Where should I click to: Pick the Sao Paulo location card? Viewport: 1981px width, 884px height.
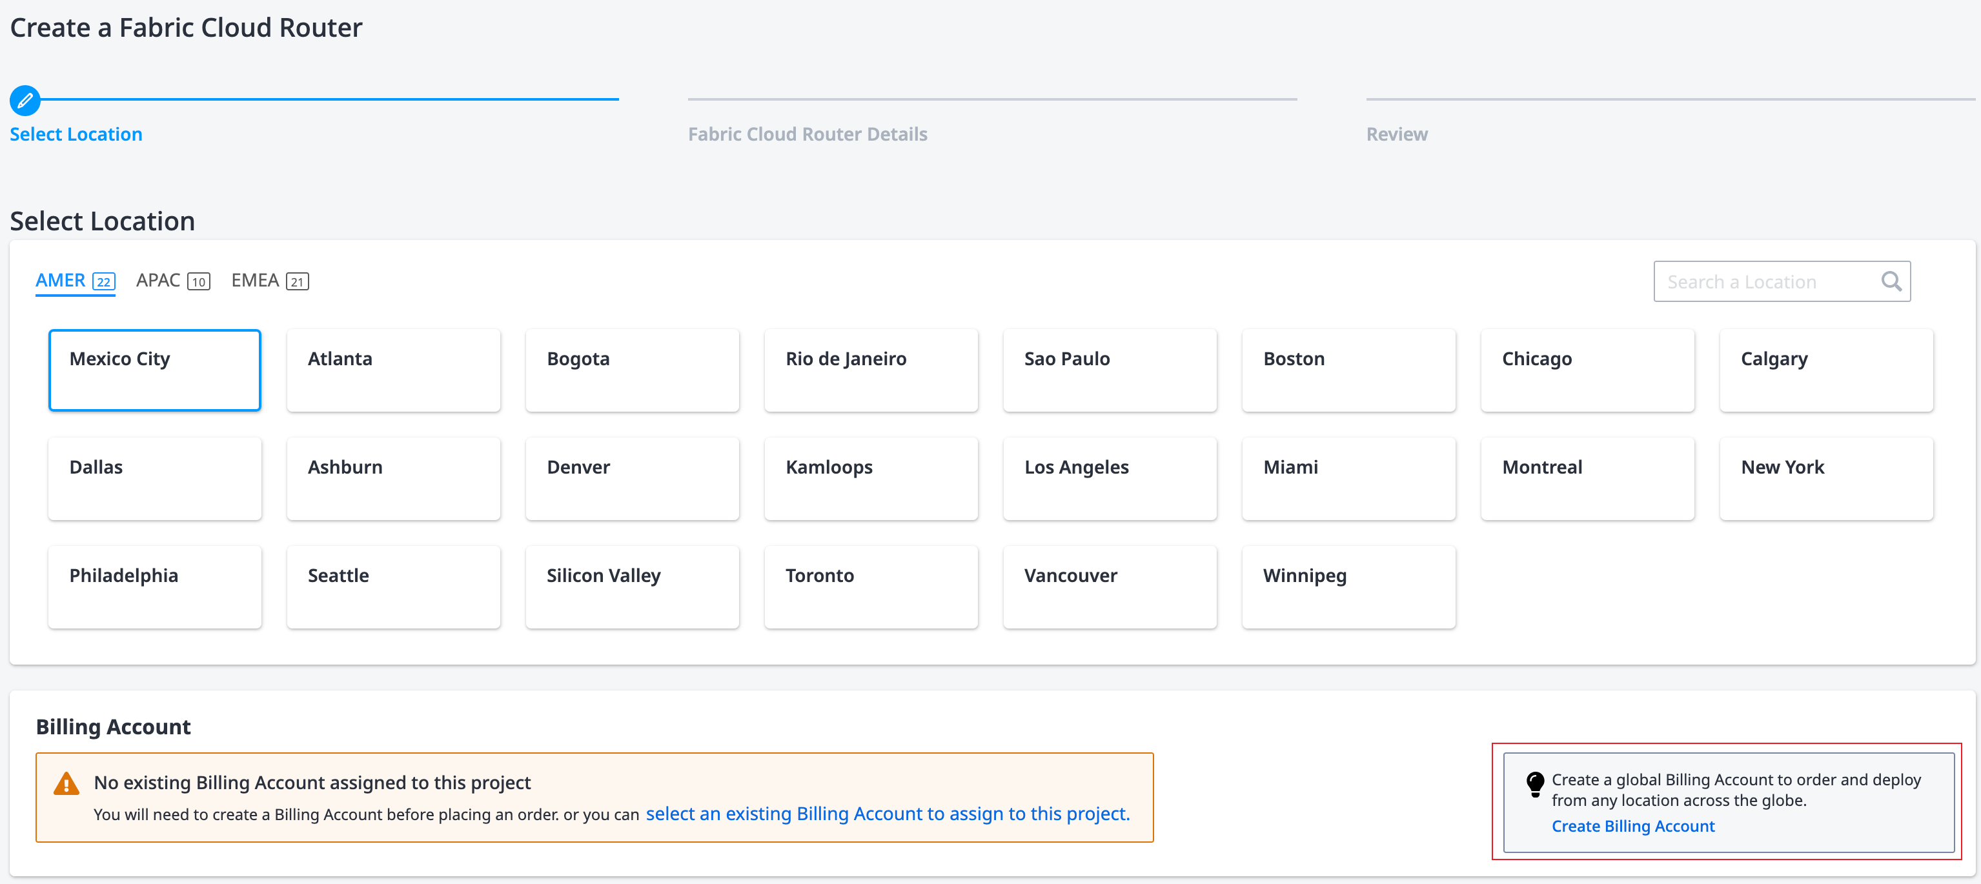pos(1109,370)
